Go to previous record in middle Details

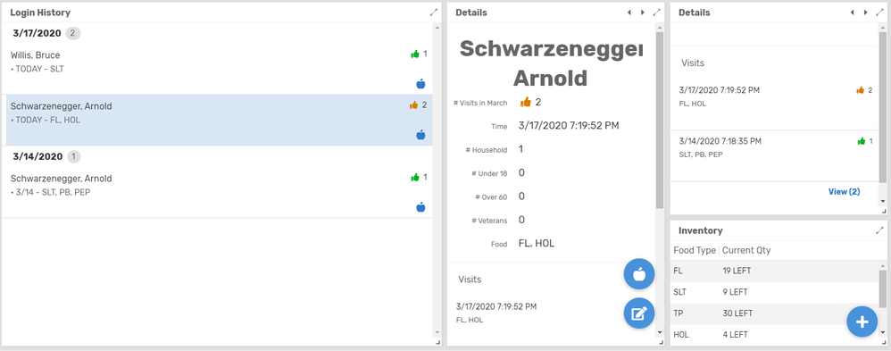pyautogui.click(x=629, y=12)
